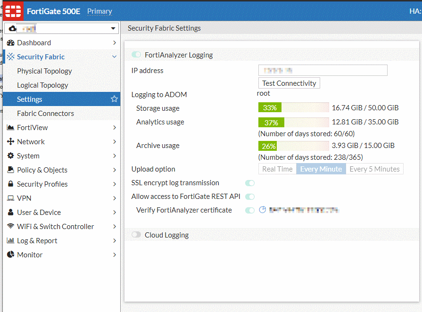
Task: Click the FortiView chart icon
Action: (10, 128)
